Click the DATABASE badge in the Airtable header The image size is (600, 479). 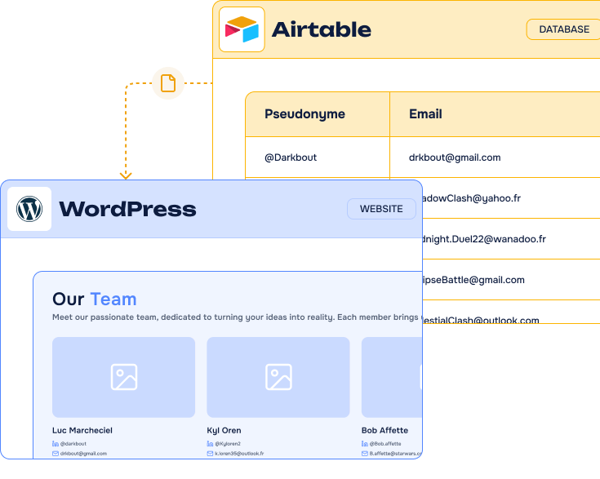coord(563,29)
